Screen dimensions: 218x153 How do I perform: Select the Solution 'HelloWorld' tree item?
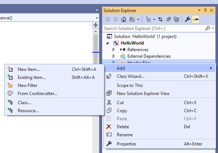pyautogui.click(x=145, y=36)
